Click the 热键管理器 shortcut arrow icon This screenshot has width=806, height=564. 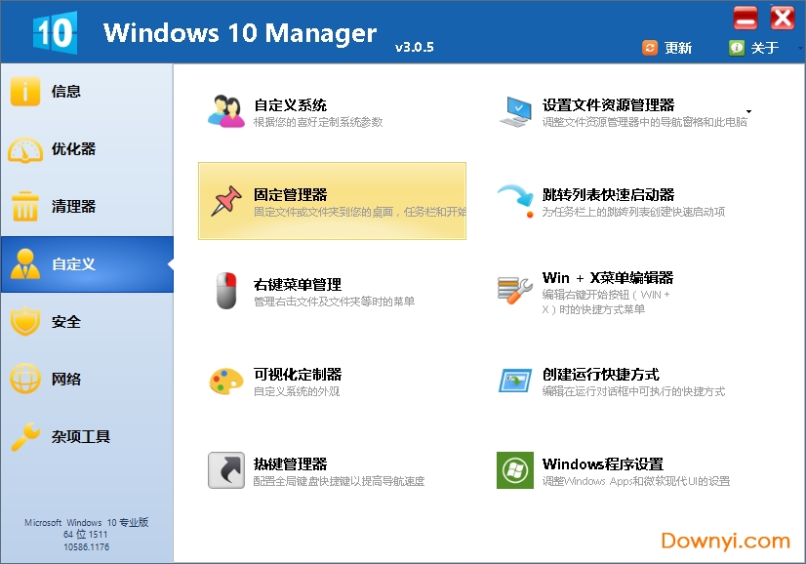click(x=226, y=470)
